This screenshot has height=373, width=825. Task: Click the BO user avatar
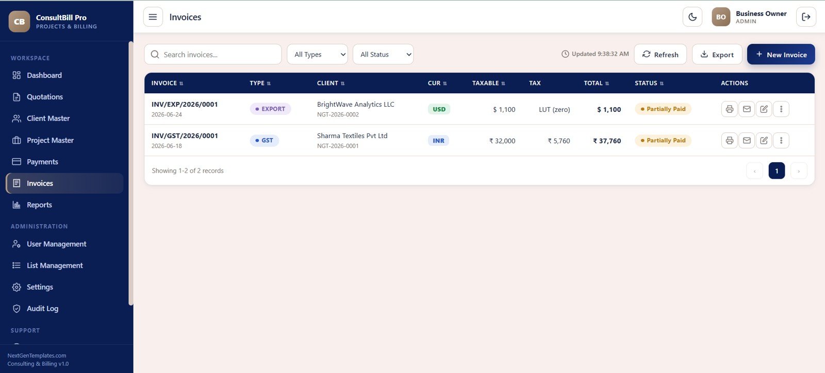pos(721,17)
